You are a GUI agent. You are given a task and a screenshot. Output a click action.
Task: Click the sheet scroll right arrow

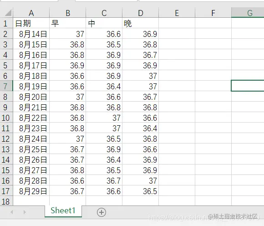[25, 212]
